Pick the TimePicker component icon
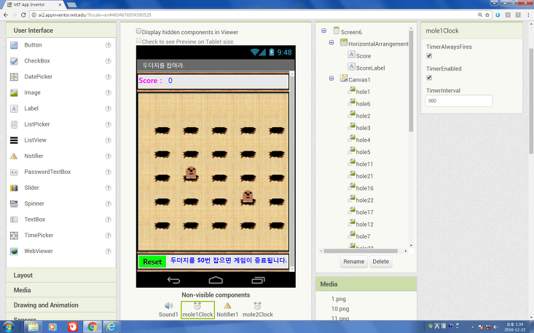The width and height of the screenshot is (534, 333). click(14, 236)
